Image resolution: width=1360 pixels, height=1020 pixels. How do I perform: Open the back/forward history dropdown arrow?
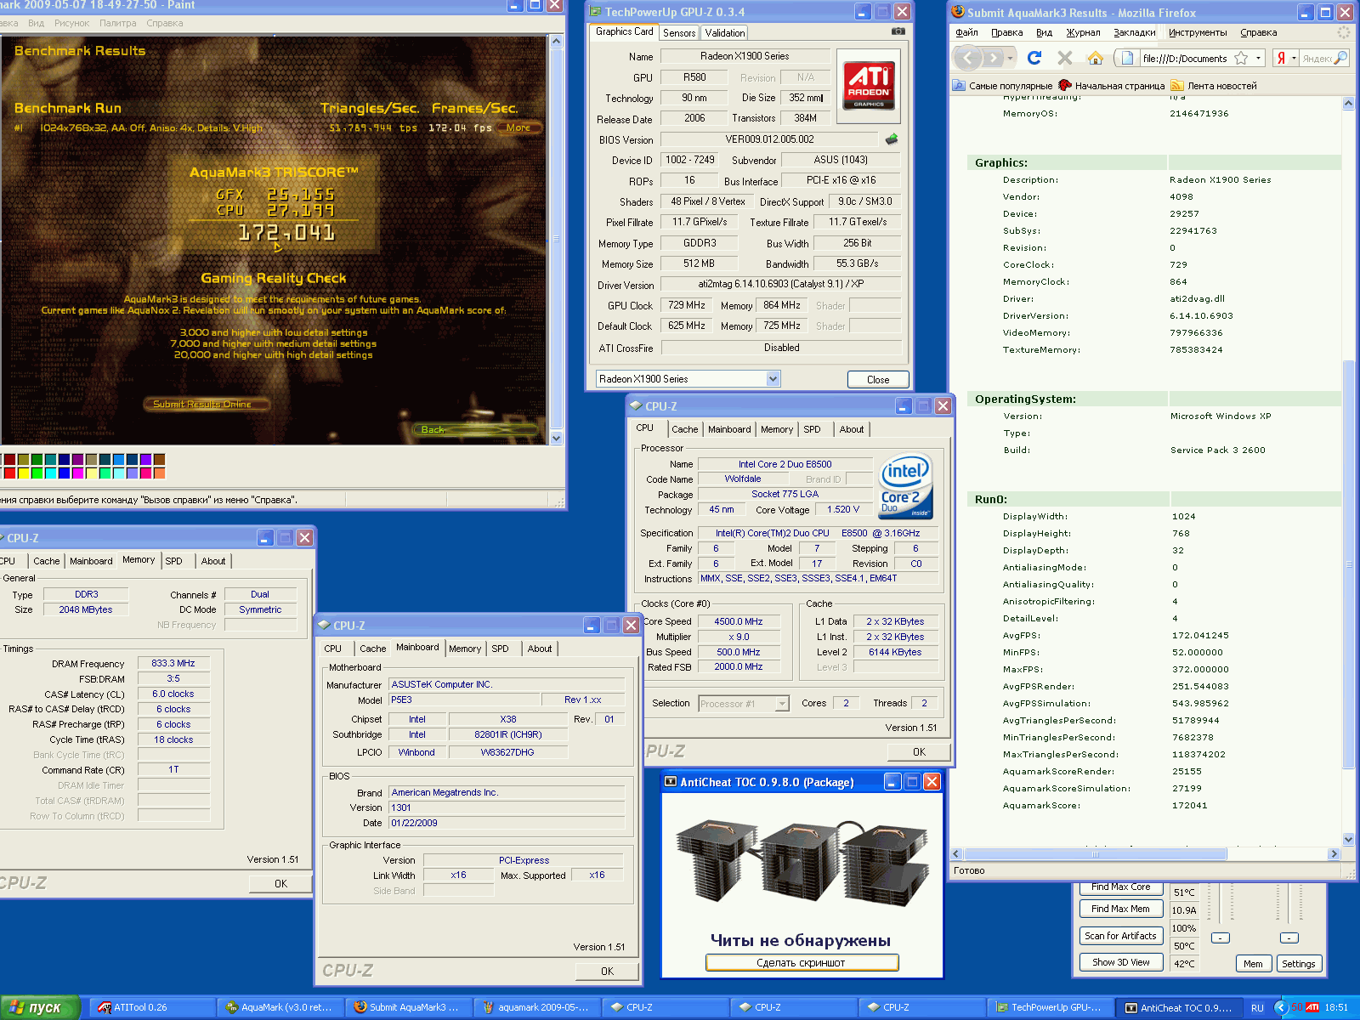click(x=1010, y=58)
